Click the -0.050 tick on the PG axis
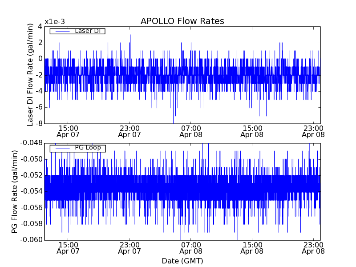The width and height of the screenshot is (356, 267). [x=31, y=159]
